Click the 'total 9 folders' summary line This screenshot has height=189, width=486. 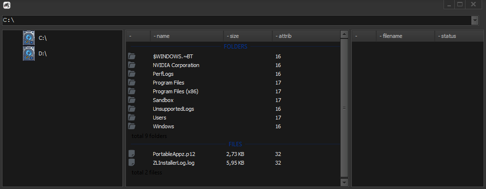point(149,136)
